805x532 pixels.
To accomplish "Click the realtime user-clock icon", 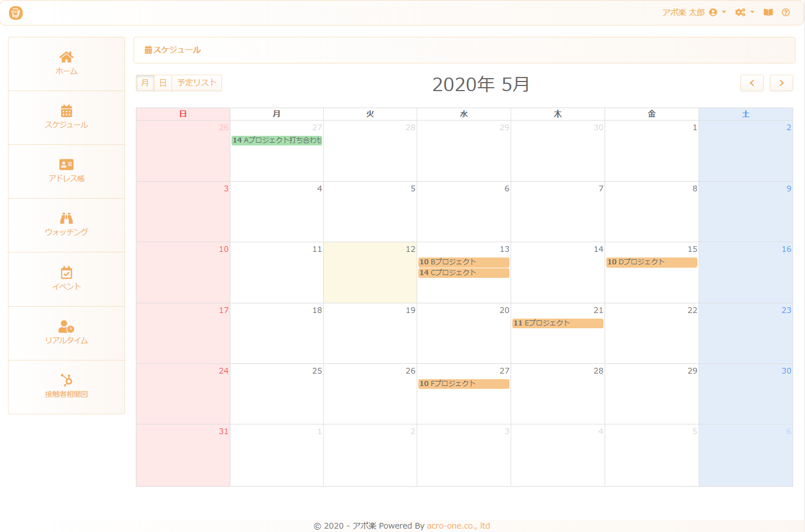I will [x=66, y=327].
